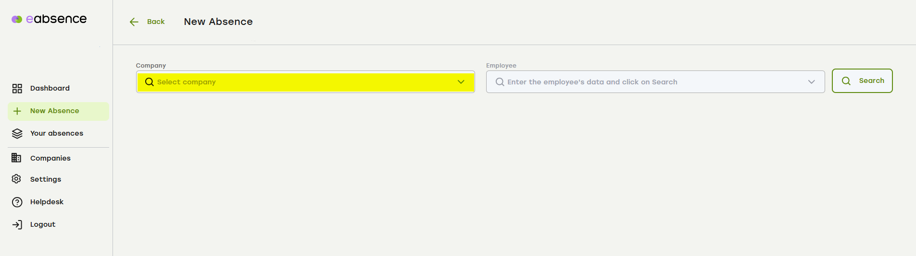The width and height of the screenshot is (916, 256).
Task: Click the stacked layers icon for Your absences
Action: (17, 134)
